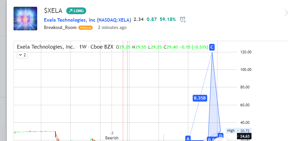Open the Breakout_Room avatar image
The height and width of the screenshot is (141, 288).
(x=25, y=19)
